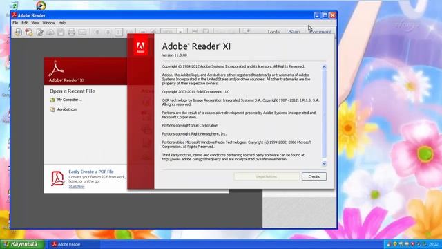The height and width of the screenshot is (249, 442).
Task: Open the Sign pane
Action: 295,32
